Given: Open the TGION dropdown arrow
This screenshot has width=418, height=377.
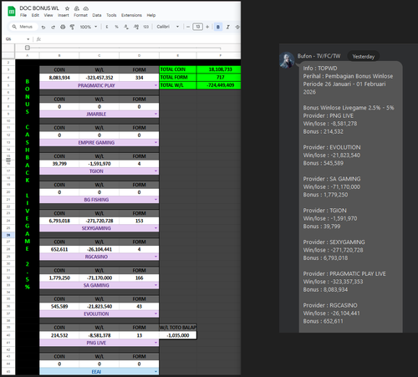Looking at the screenshot, I should [155, 171].
